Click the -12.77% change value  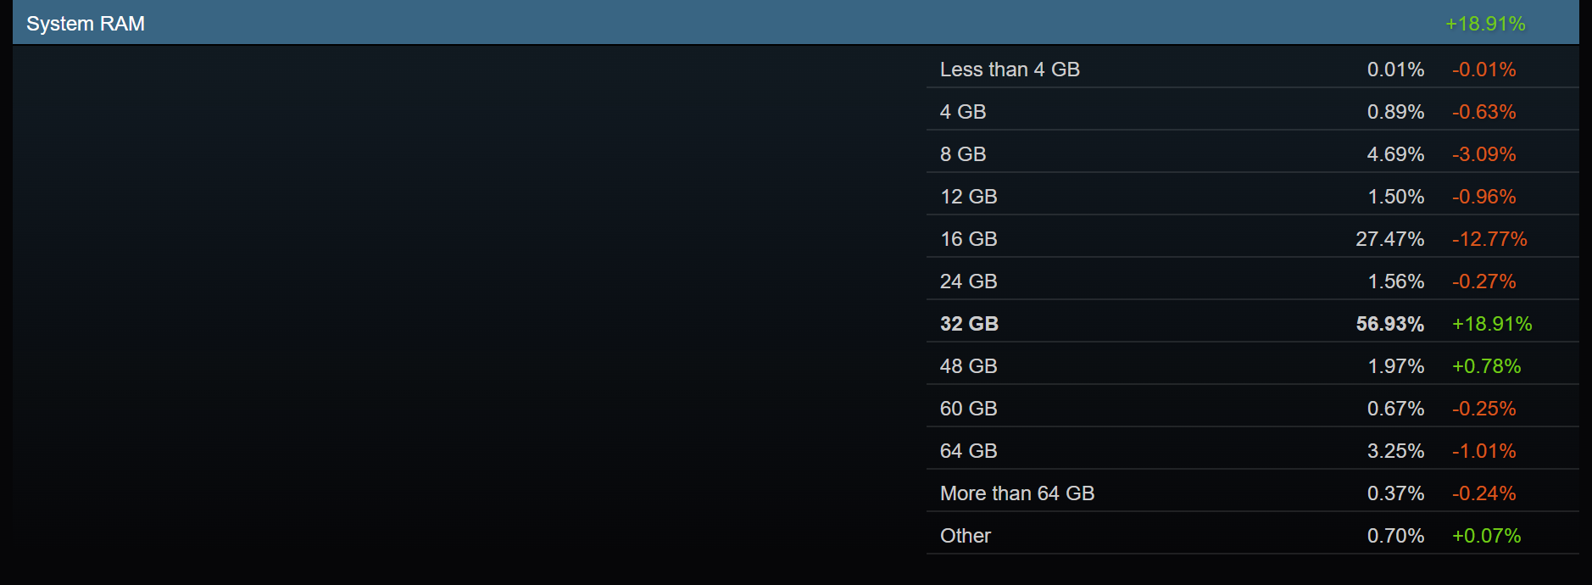coord(1489,239)
